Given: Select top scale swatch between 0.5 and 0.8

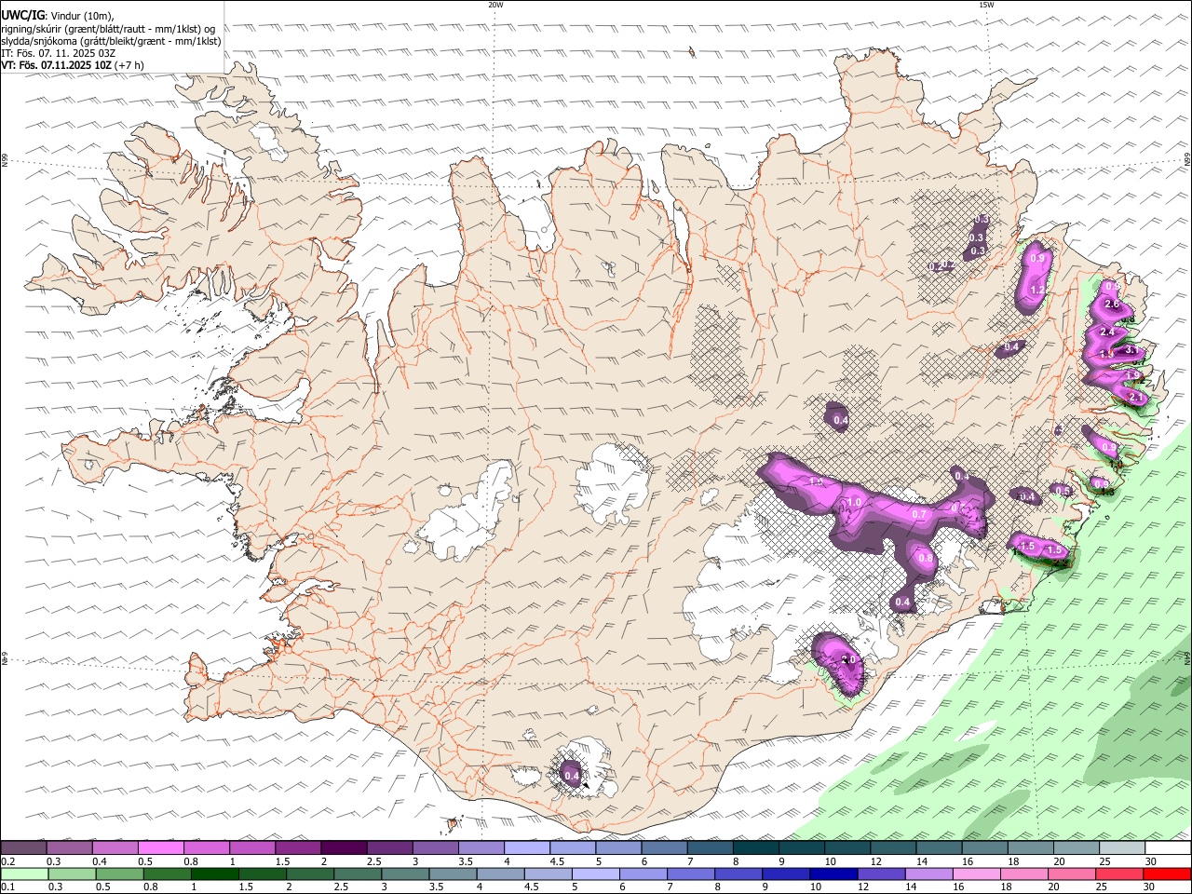Looking at the screenshot, I should click(x=160, y=847).
